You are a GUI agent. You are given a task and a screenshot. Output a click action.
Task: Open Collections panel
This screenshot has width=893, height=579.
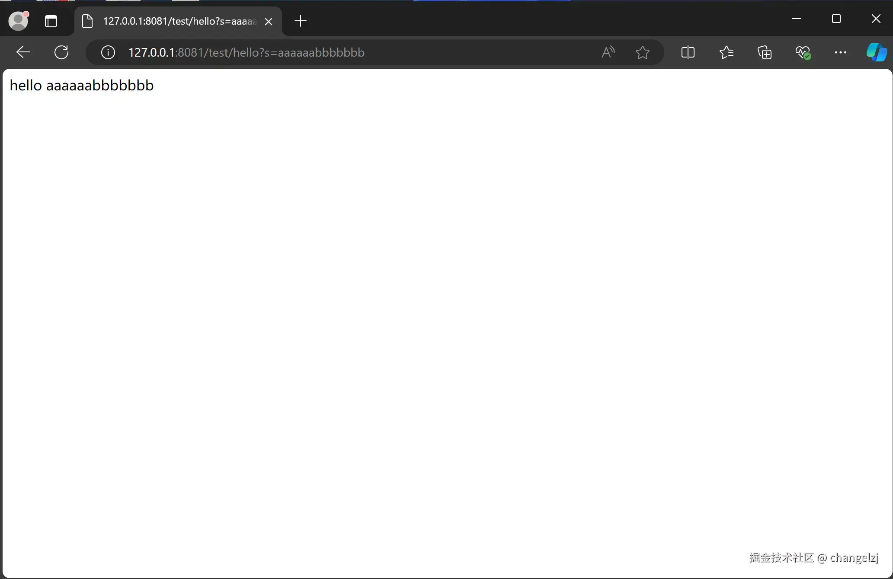765,52
